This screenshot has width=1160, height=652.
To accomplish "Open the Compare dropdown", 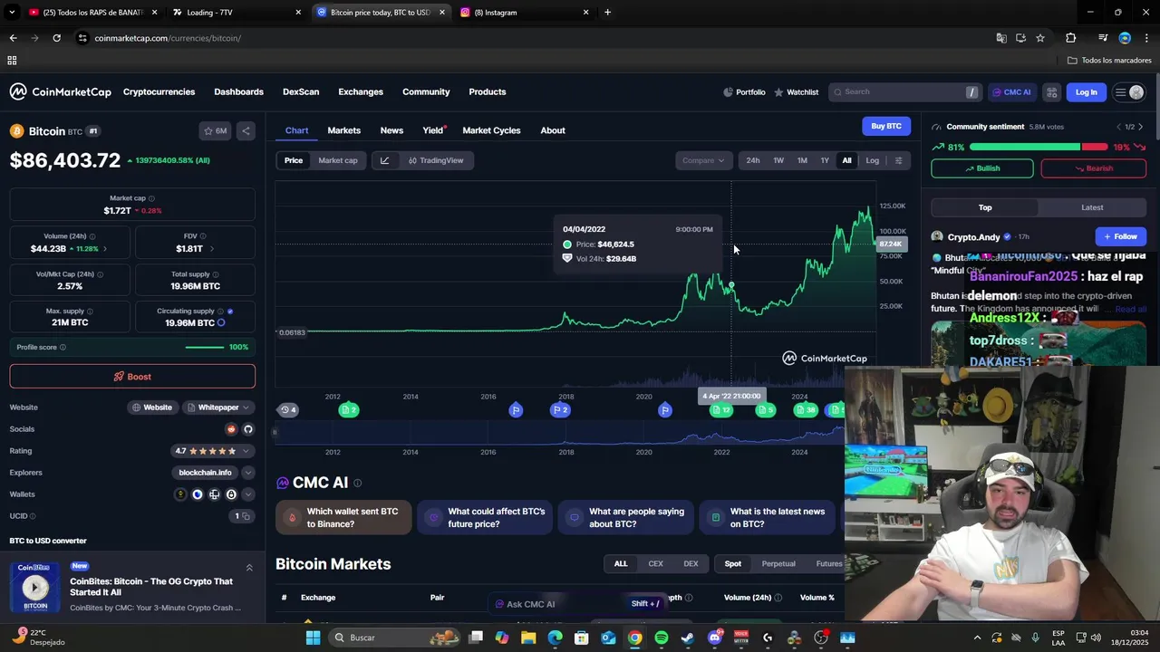I will tap(703, 160).
